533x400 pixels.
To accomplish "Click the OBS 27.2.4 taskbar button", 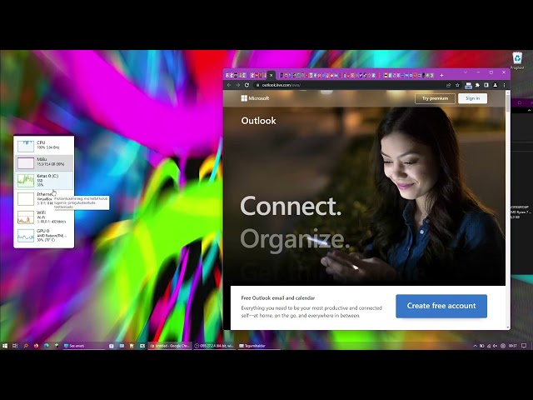I will pyautogui.click(x=214, y=346).
